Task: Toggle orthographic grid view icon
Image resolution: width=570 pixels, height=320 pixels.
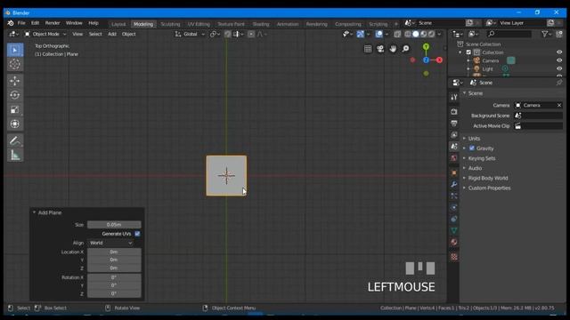Action: (x=368, y=49)
